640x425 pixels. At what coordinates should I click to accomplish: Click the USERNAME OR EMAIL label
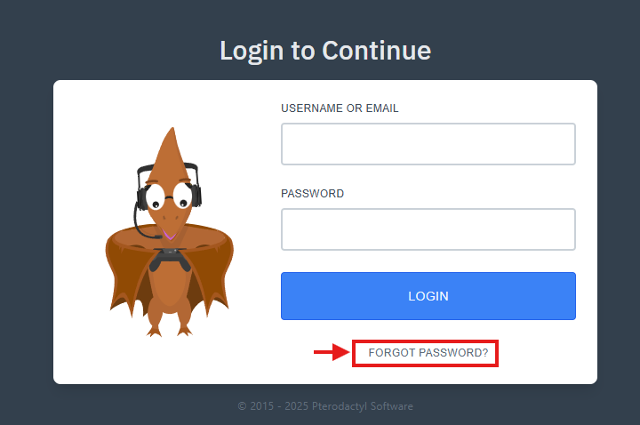[340, 108]
